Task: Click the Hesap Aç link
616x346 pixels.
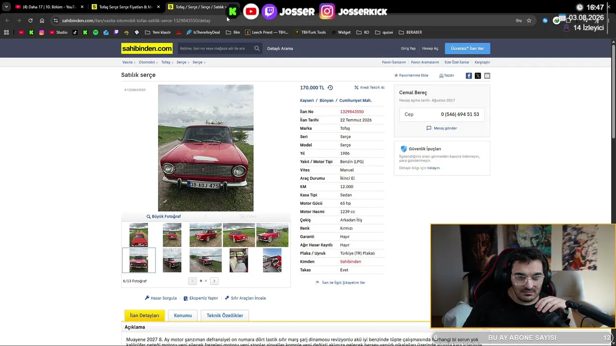Action: coord(430,49)
